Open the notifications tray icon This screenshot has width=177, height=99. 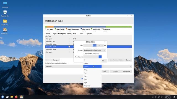(162, 97)
